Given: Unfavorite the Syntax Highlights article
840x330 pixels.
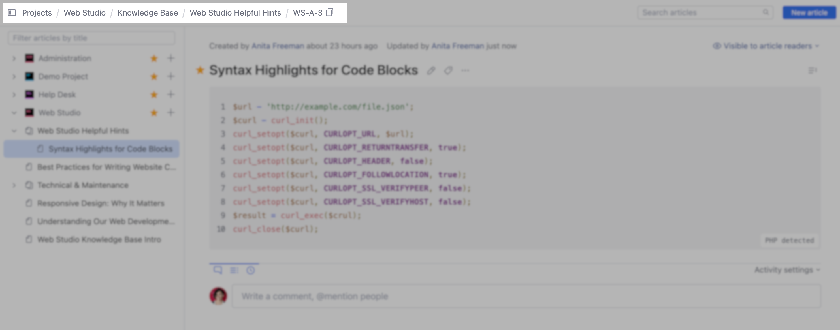Looking at the screenshot, I should click(x=200, y=70).
